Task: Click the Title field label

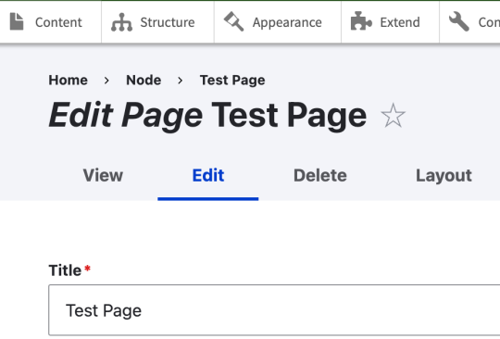Action: (x=65, y=270)
